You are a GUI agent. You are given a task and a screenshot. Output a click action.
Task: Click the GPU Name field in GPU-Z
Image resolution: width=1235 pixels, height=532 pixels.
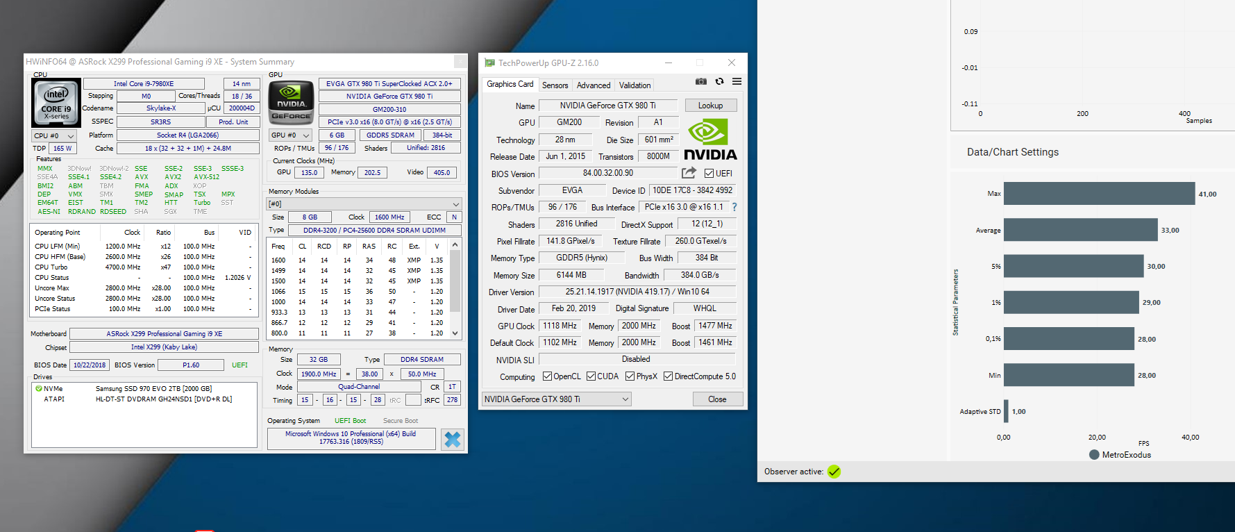pos(608,106)
